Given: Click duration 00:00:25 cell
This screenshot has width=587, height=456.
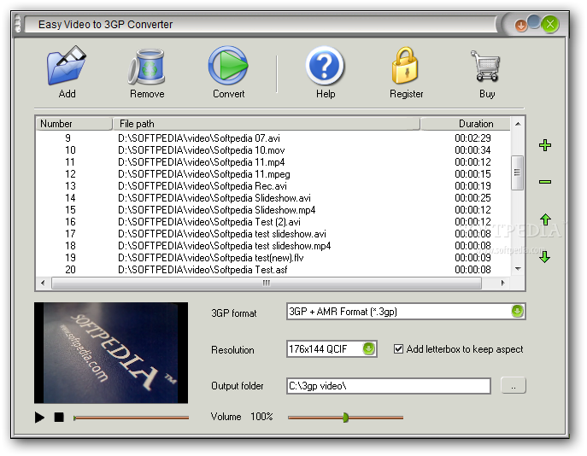Looking at the screenshot, I should [x=473, y=198].
